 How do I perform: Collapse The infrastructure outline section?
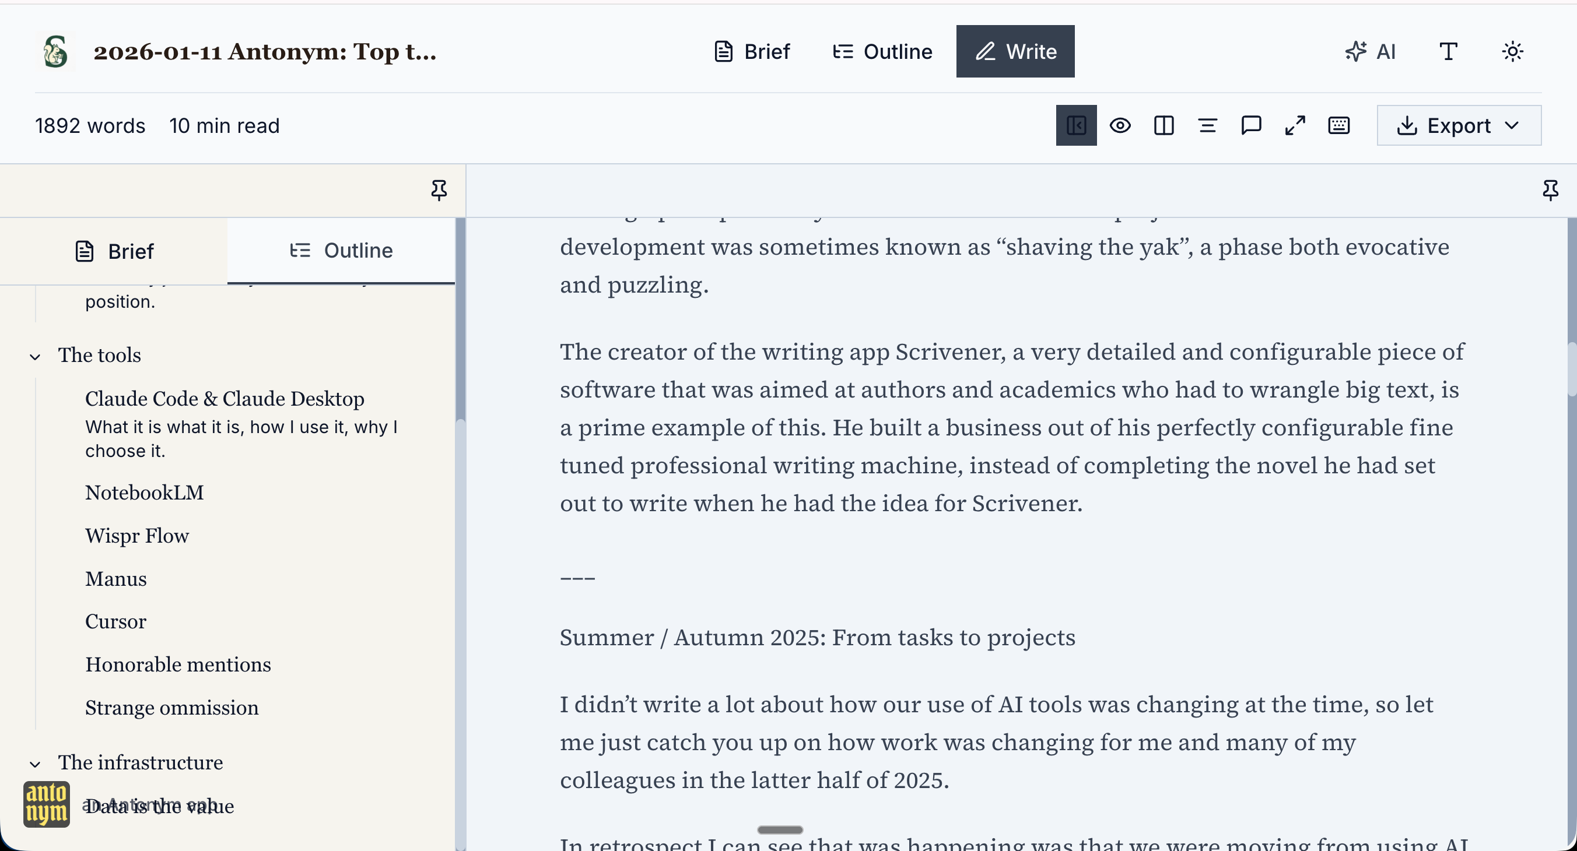(36, 764)
